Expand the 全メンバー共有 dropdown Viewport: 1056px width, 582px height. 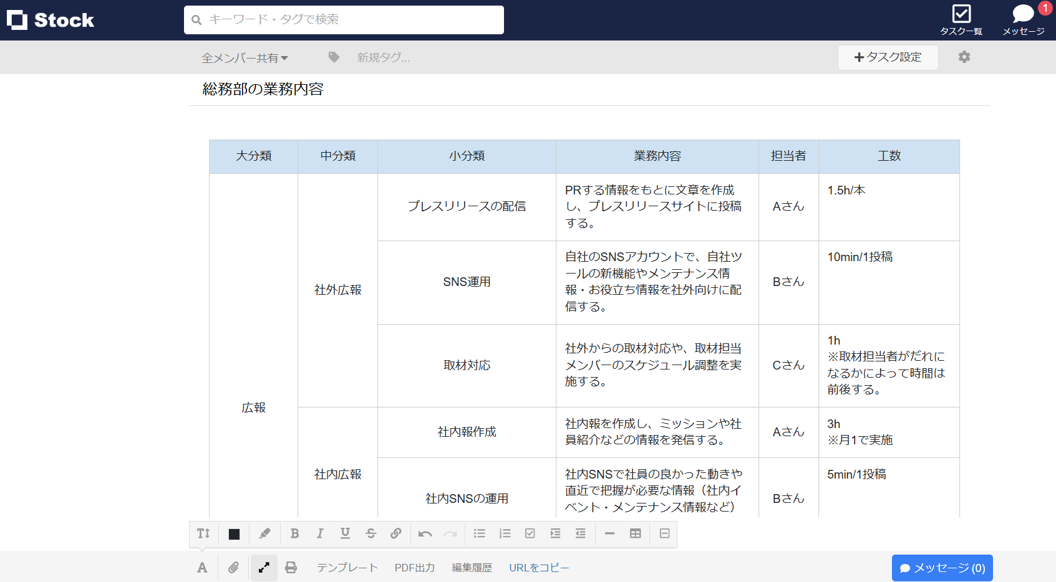point(245,58)
